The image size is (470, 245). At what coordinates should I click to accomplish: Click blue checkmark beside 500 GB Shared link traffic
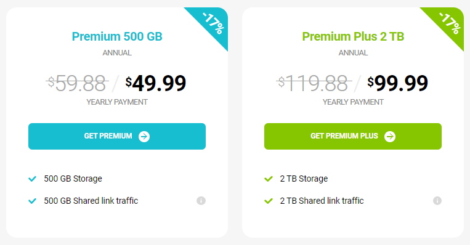coord(32,201)
